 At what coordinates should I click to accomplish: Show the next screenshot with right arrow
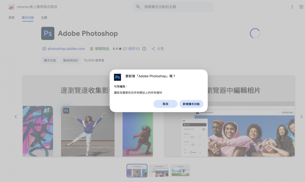[301, 117]
